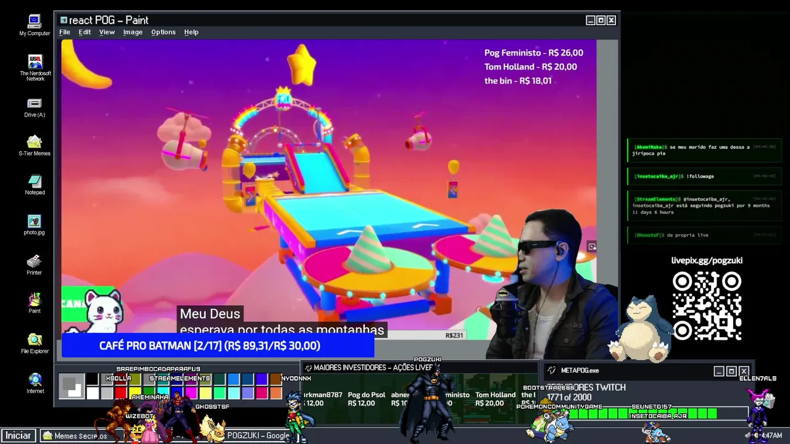This screenshot has width=790, height=444.
Task: Click the R$231 label under the video
Action: coord(454,335)
